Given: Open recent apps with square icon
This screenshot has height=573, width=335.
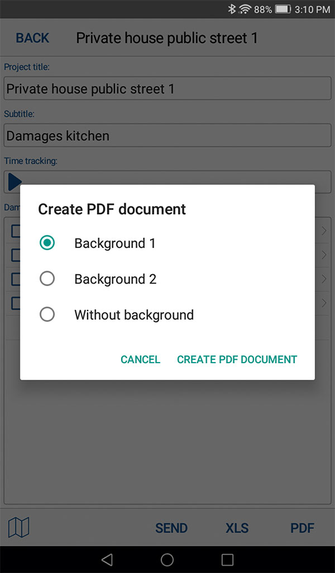Looking at the screenshot, I should [227, 560].
